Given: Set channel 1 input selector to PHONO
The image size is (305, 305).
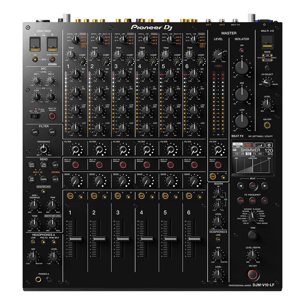Looking at the screenshot, I should [83, 34].
